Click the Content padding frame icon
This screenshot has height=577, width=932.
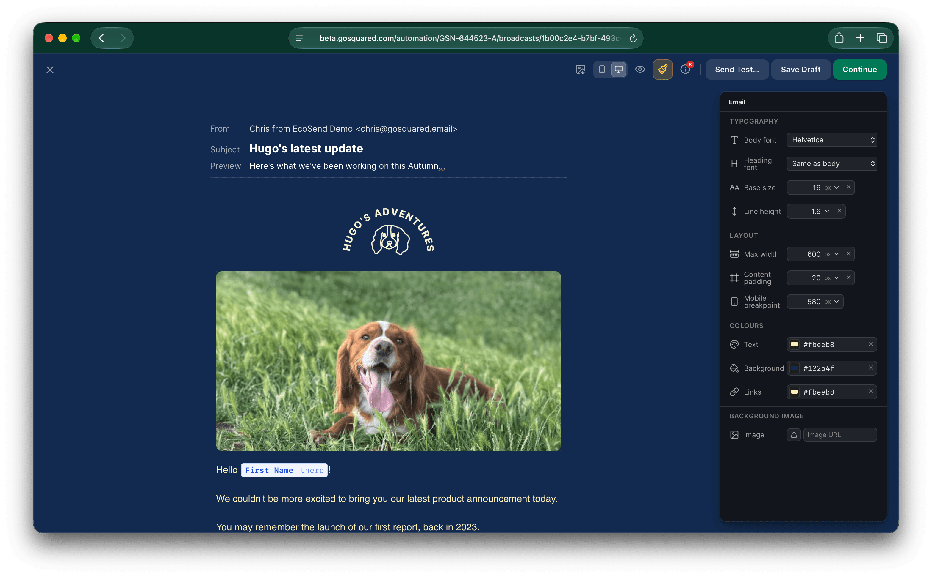point(734,278)
